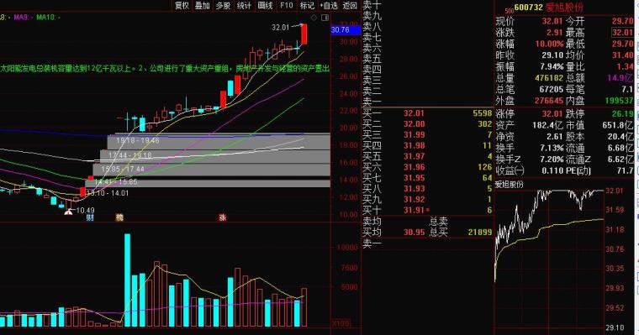
Task: Click the 买十 bid price 31.91
Action: [x=414, y=210]
